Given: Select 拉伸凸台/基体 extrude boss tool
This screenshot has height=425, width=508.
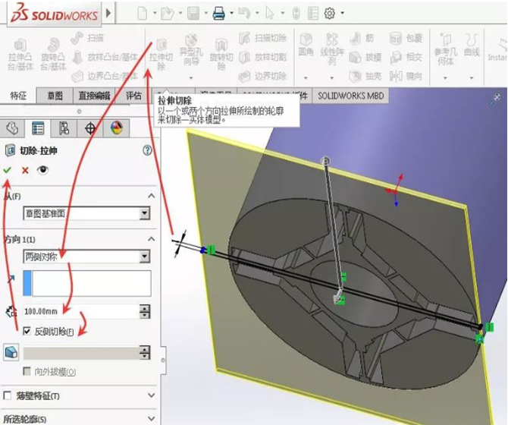Looking at the screenshot, I should click(20, 55).
